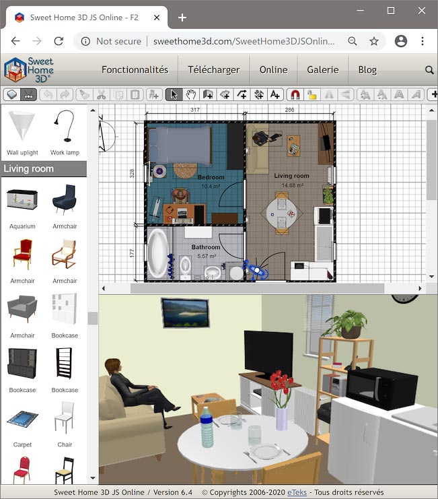
Task: Select the white Bookcase catalog item
Action: tap(65, 315)
